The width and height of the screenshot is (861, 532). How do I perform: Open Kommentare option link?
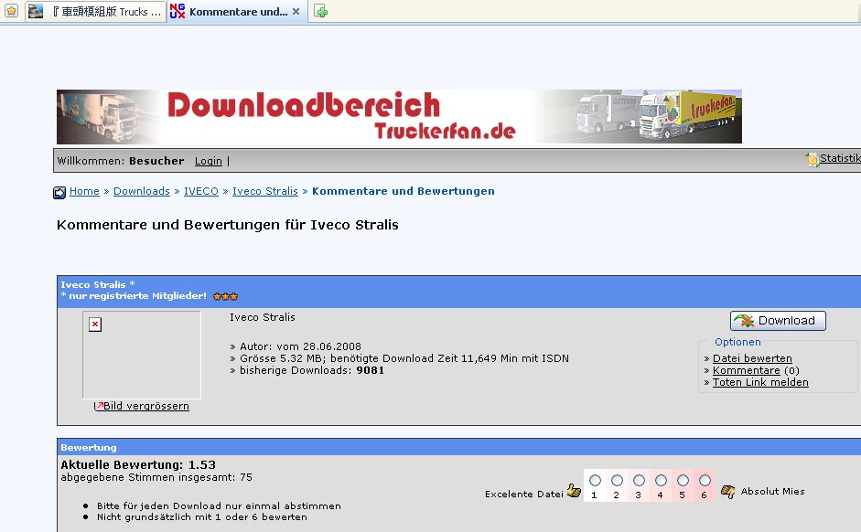coord(747,370)
